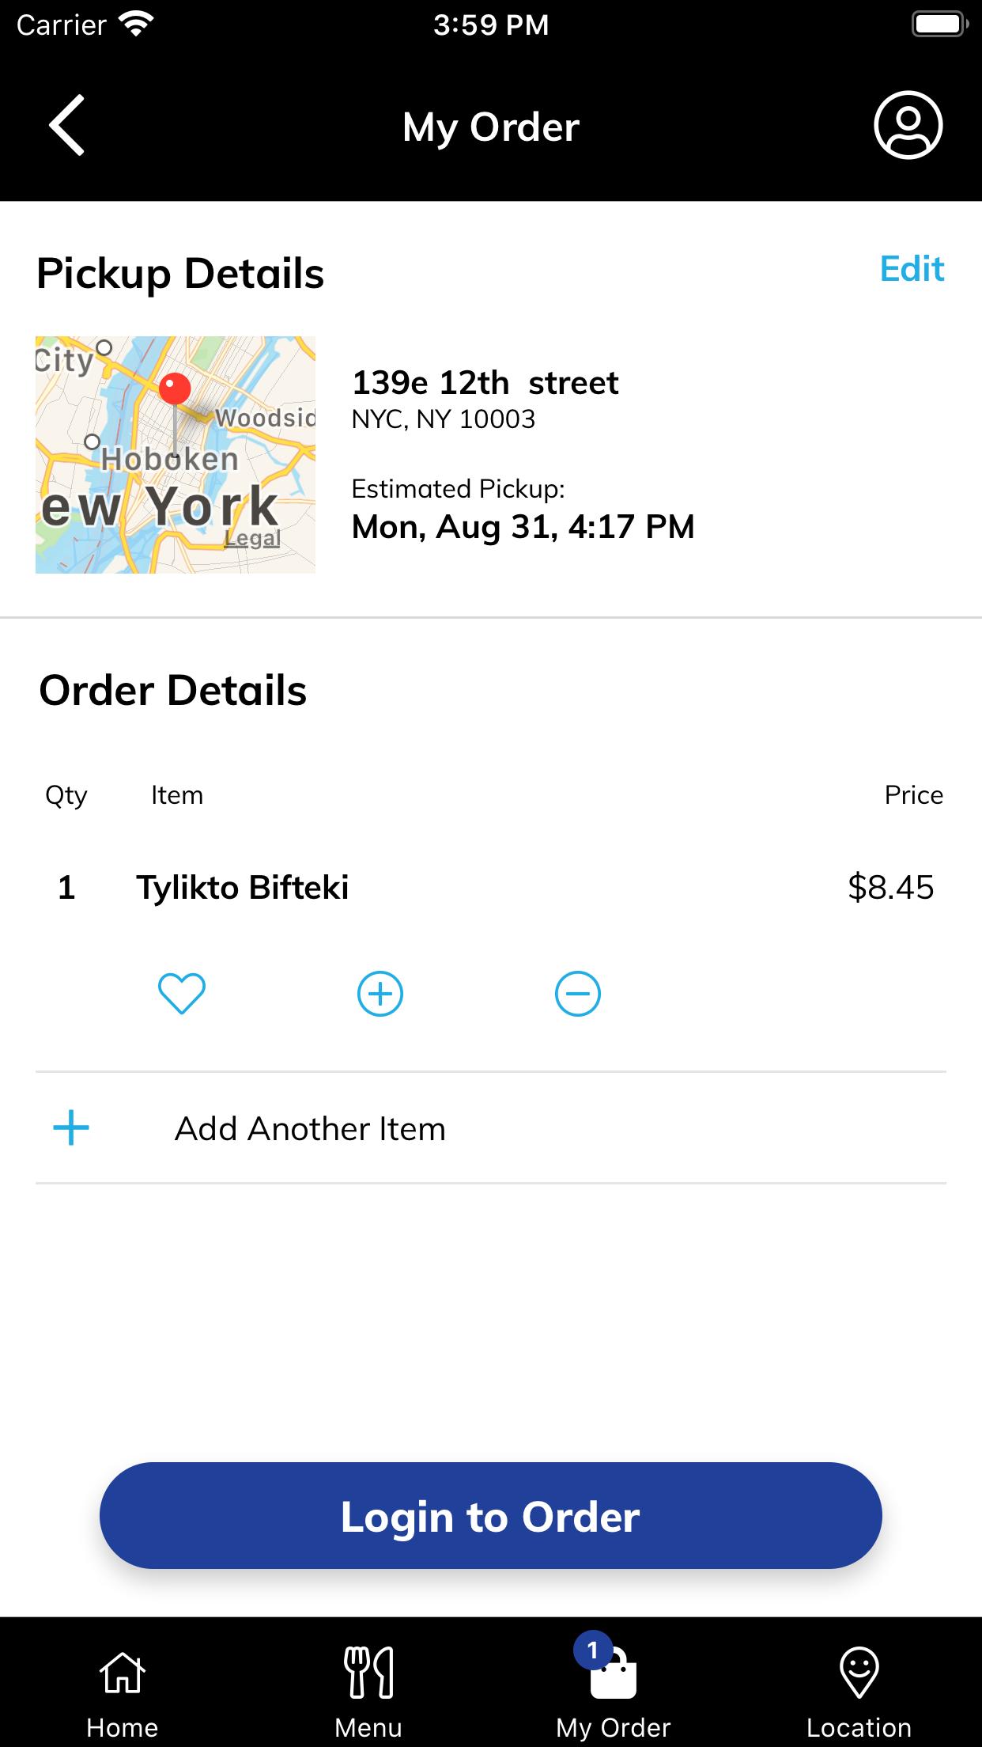Viewport: 982px width, 1747px height.
Task: Open the pickup location map thumbnail
Action: coord(176,455)
